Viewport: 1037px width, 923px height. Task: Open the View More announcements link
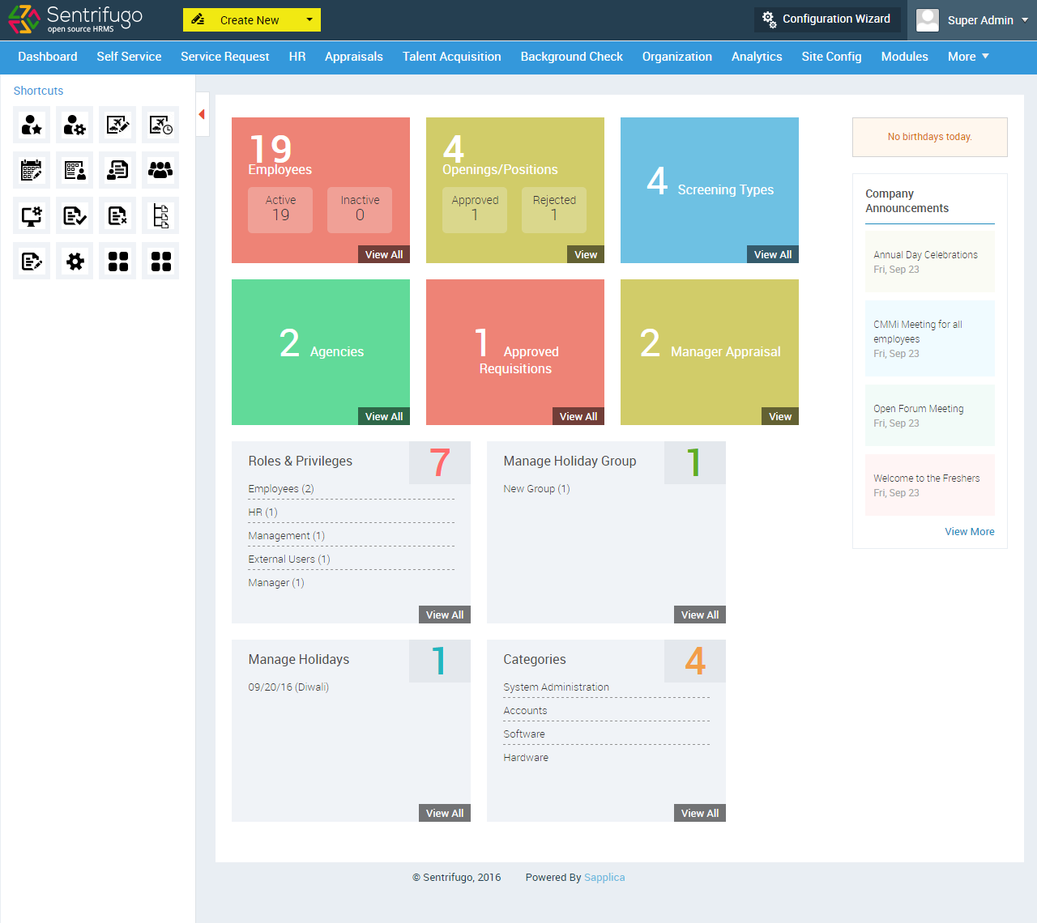tap(969, 531)
